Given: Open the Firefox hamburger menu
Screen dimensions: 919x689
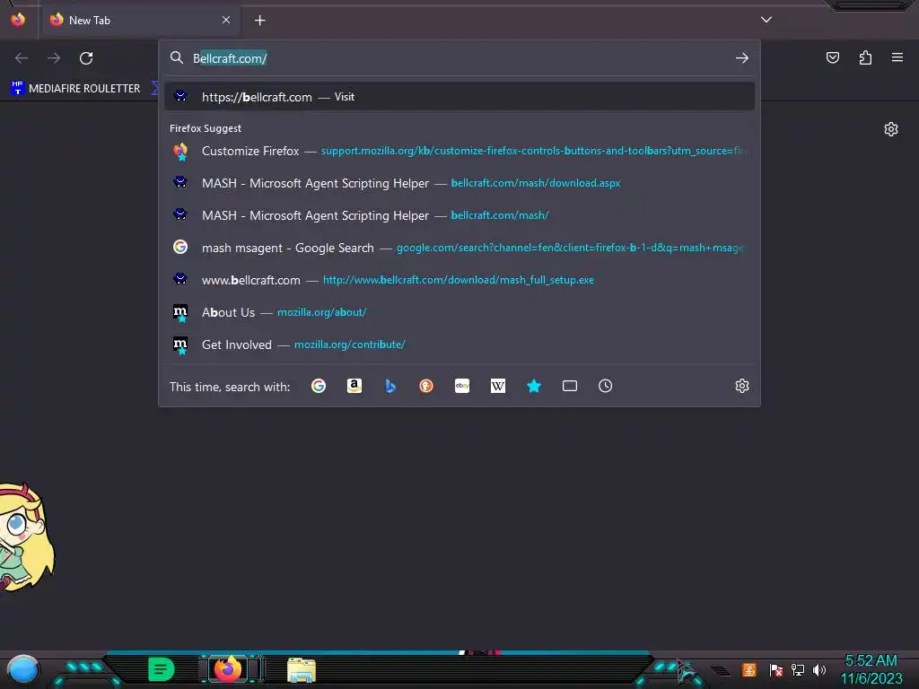Looking at the screenshot, I should coord(897,57).
